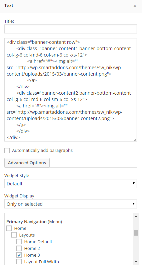Select the Home 2 checkbox
Screen dimensions: 142x267
click(19, 248)
